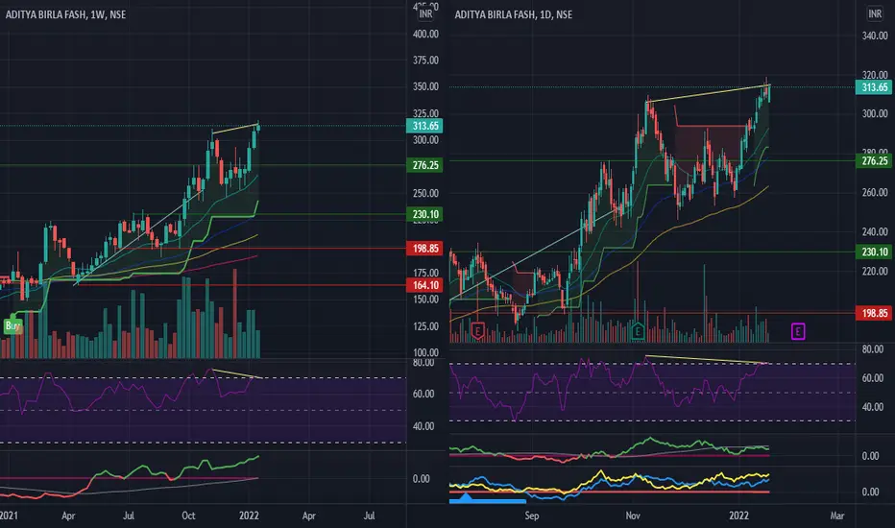The height and width of the screenshot is (528, 895).
Task: Click the 2022 label on weekly time axis
Action: 249,516
